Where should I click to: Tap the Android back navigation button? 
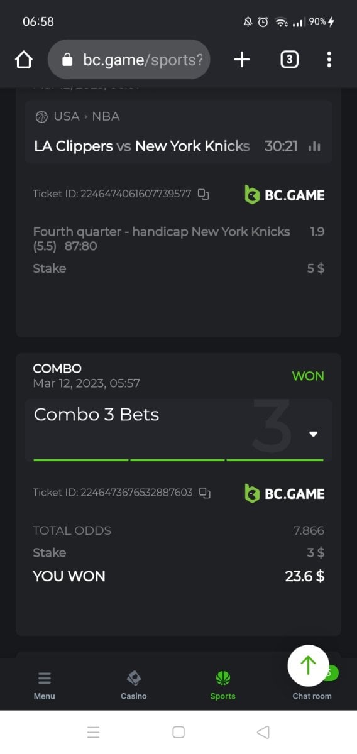coord(263,732)
